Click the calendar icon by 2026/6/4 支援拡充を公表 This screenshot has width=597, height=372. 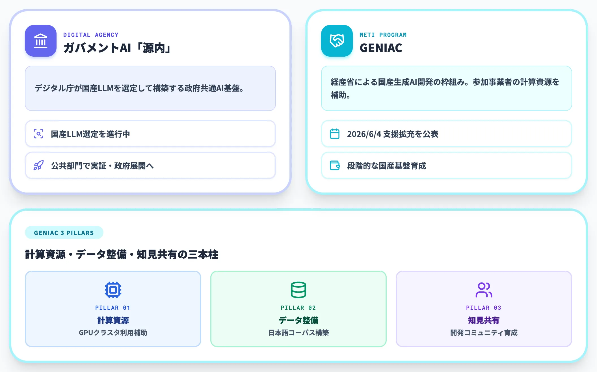coord(335,134)
